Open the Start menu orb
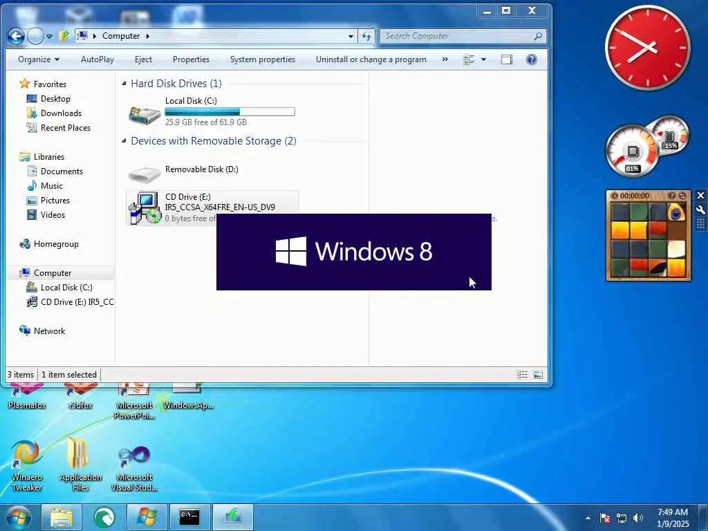Screen dimensions: 708x531 (x=18, y=517)
